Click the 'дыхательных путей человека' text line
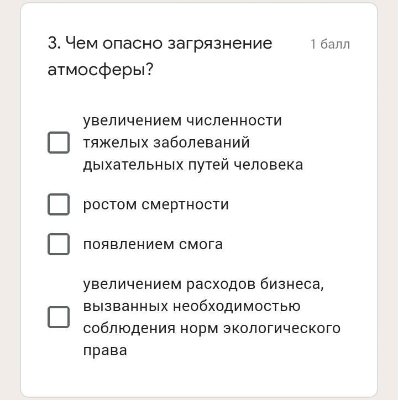 [193, 165]
